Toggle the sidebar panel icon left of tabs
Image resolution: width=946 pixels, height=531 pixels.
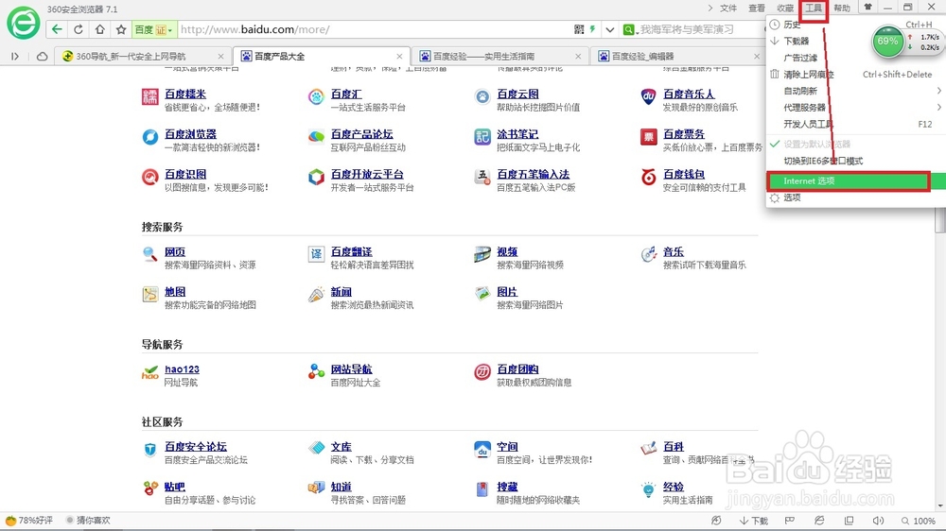click(15, 56)
